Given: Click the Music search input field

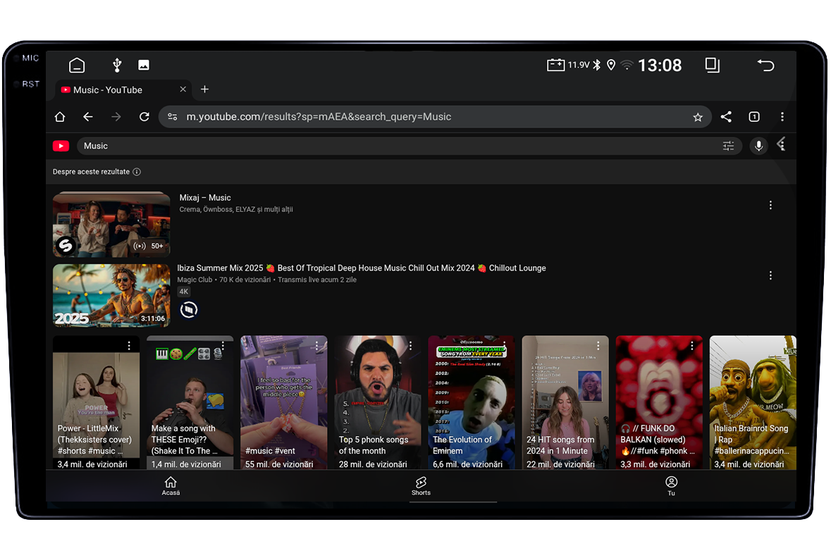Looking at the screenshot, I should click(395, 146).
